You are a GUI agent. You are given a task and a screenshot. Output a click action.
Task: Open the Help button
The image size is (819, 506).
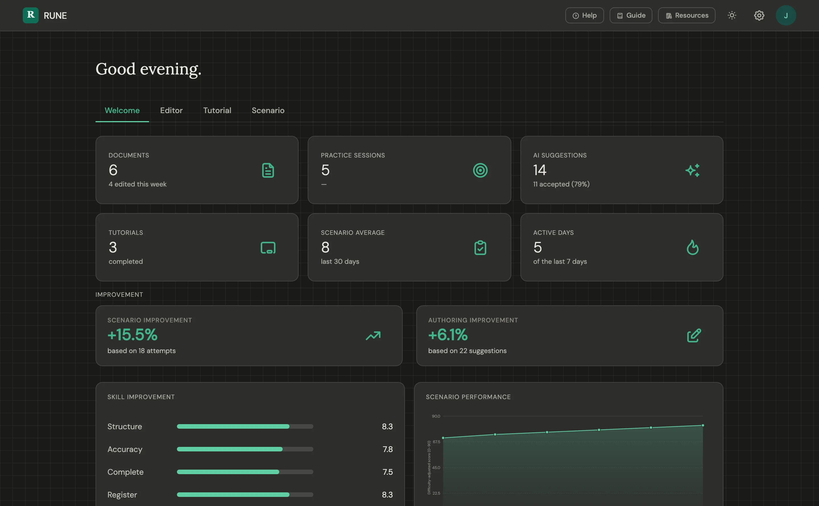click(584, 15)
